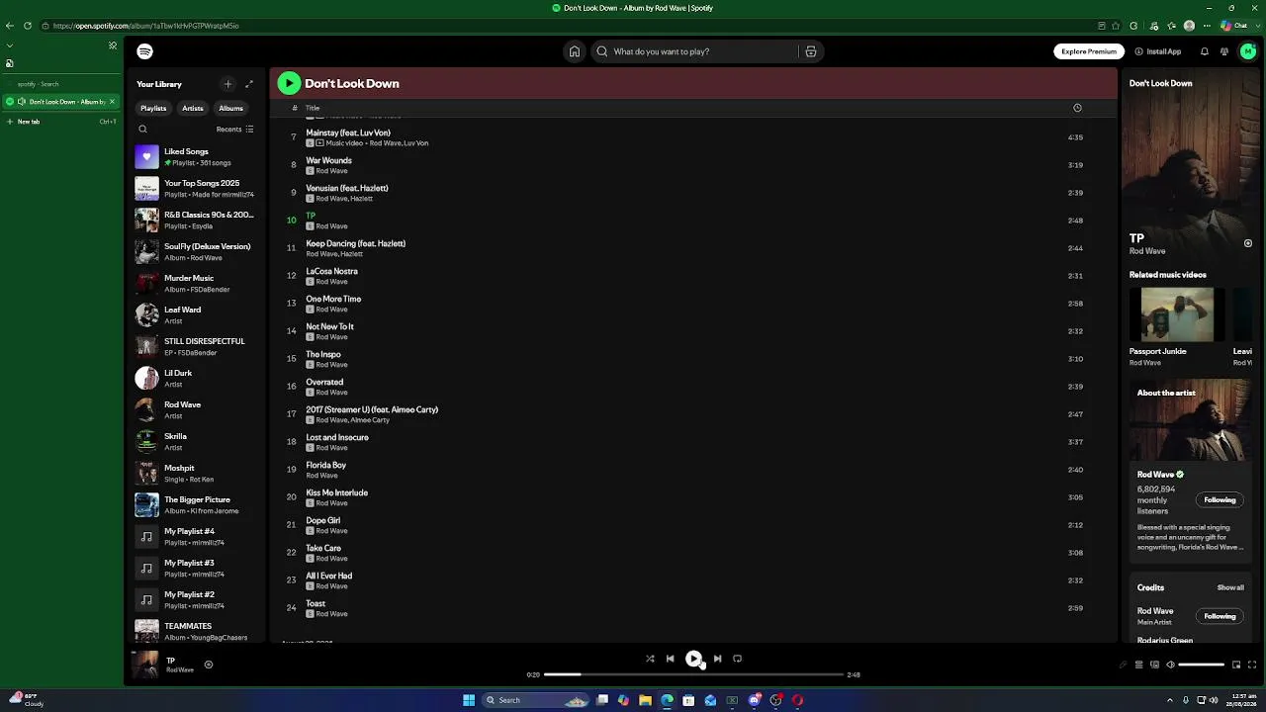Screen dimensions: 1266x712
Task: Show hidden icons in the system tray
Action: (x=1170, y=700)
